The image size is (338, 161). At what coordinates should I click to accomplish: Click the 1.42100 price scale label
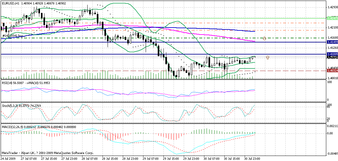pyautogui.click(x=333, y=28)
